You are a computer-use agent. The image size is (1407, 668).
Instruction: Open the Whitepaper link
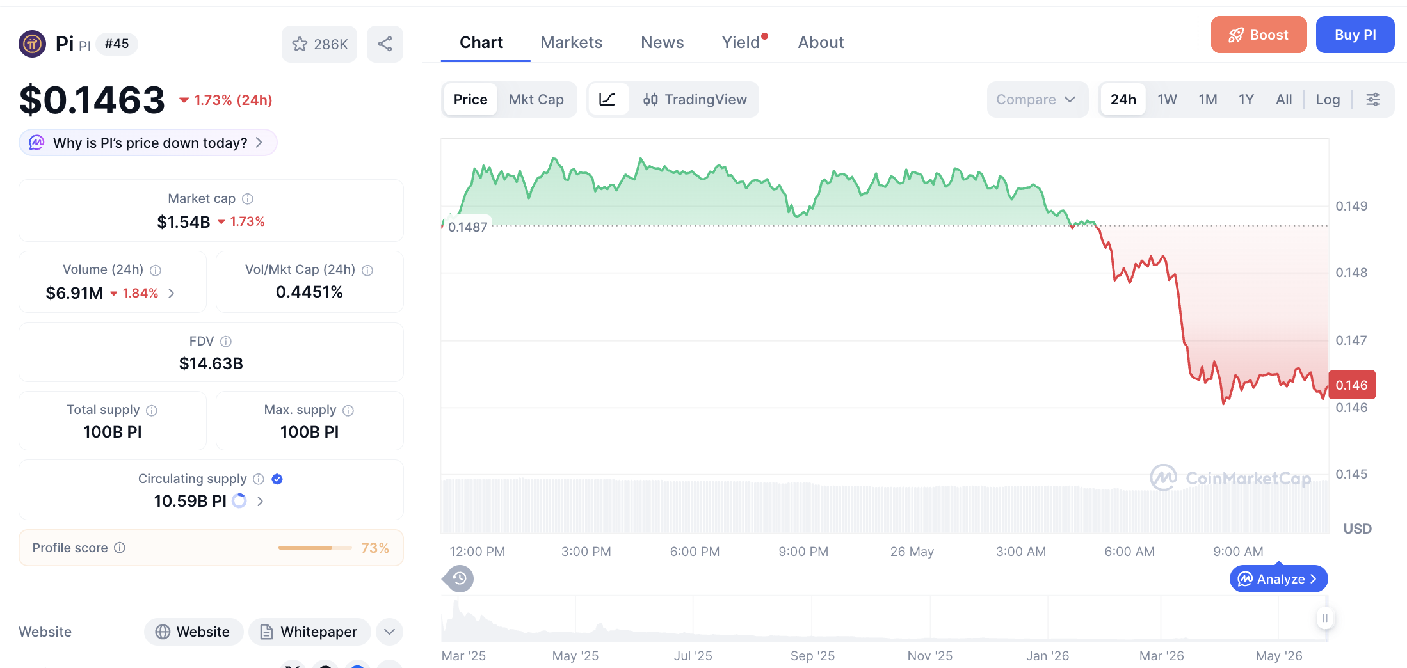click(309, 632)
